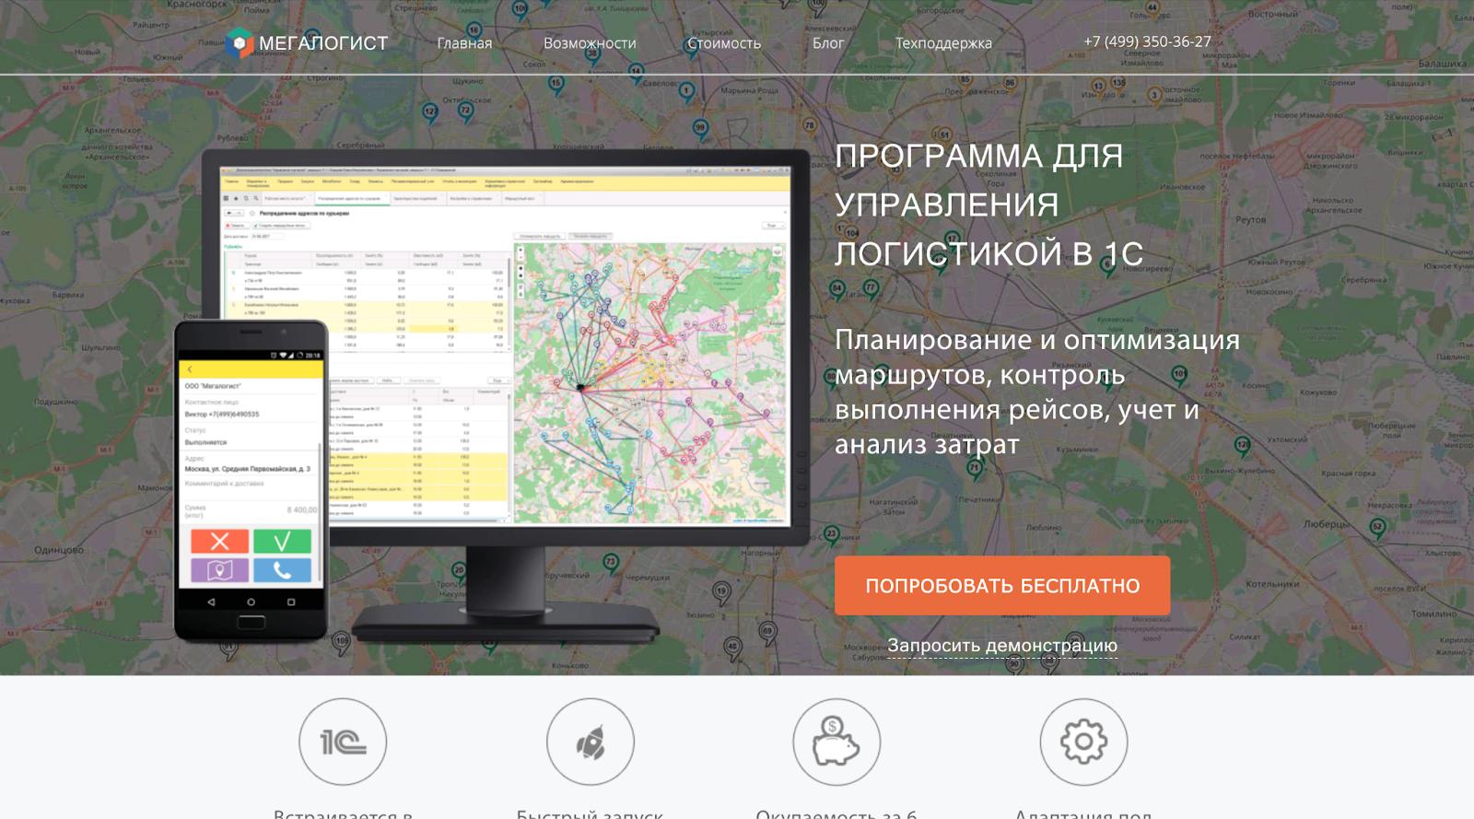Click the rocket quick launch icon
The image size is (1474, 819).
[590, 742]
